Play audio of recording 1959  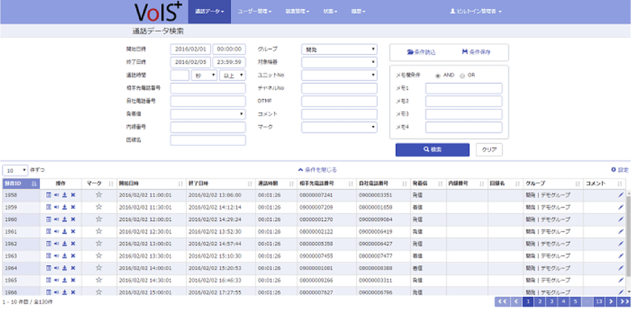pos(56,207)
